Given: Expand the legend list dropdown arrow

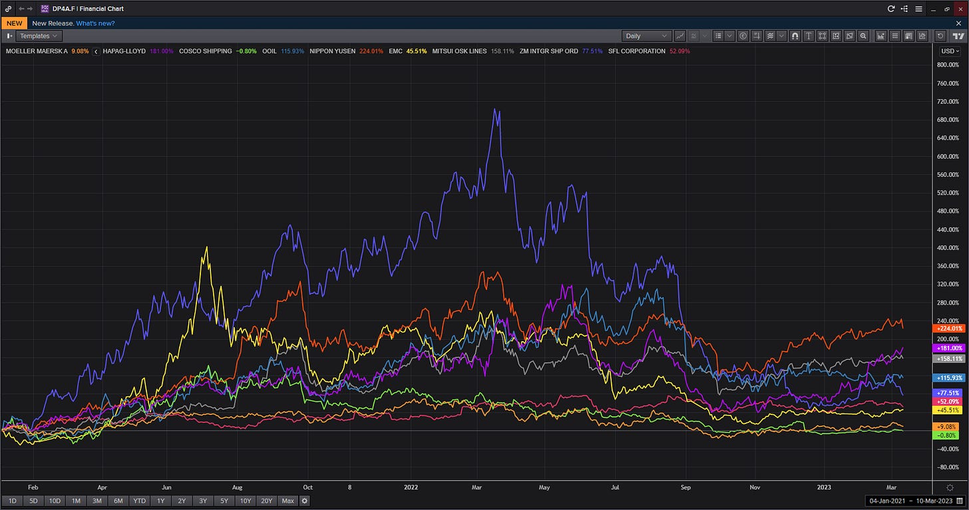Looking at the screenshot, I should click(729, 36).
